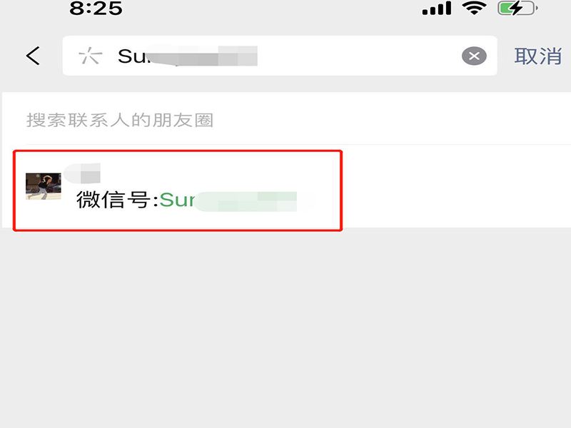
Task: Tap the divider line under 搜索联系人的朋友圈
Action: pos(298,145)
